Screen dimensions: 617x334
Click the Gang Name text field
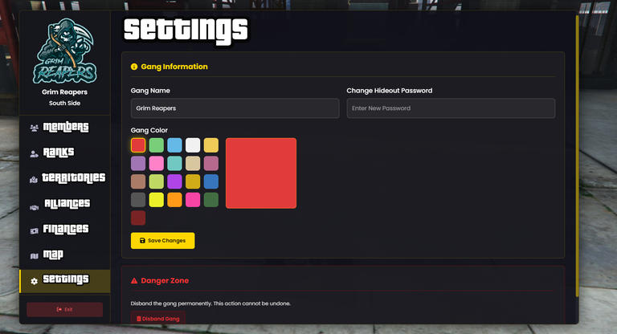click(235, 108)
